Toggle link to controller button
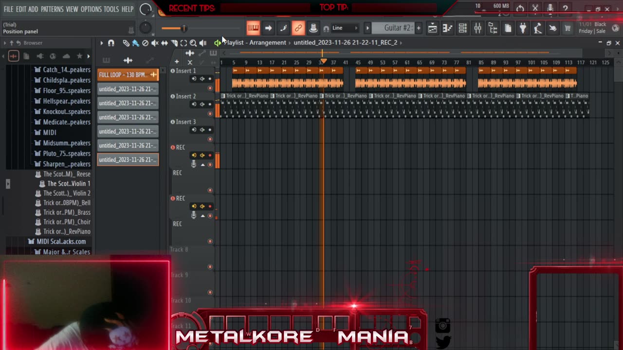 pos(298,28)
